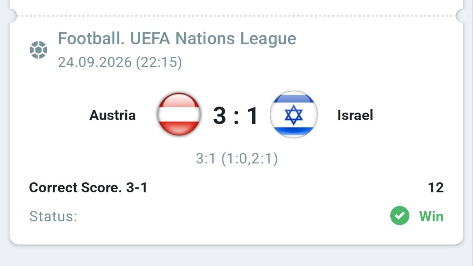Screen dimensions: 473x266
Task: Select the Austria team name
Action: 113,115
